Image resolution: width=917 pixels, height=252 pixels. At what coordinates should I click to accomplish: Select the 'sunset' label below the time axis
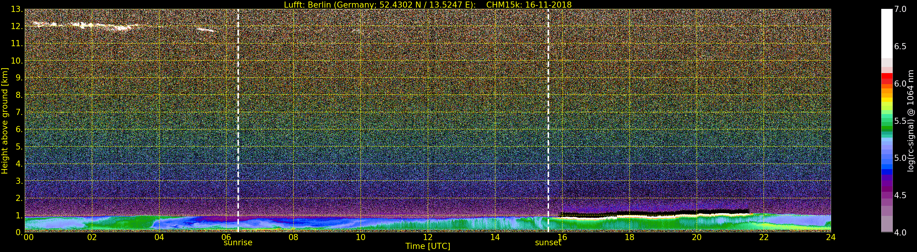click(548, 243)
